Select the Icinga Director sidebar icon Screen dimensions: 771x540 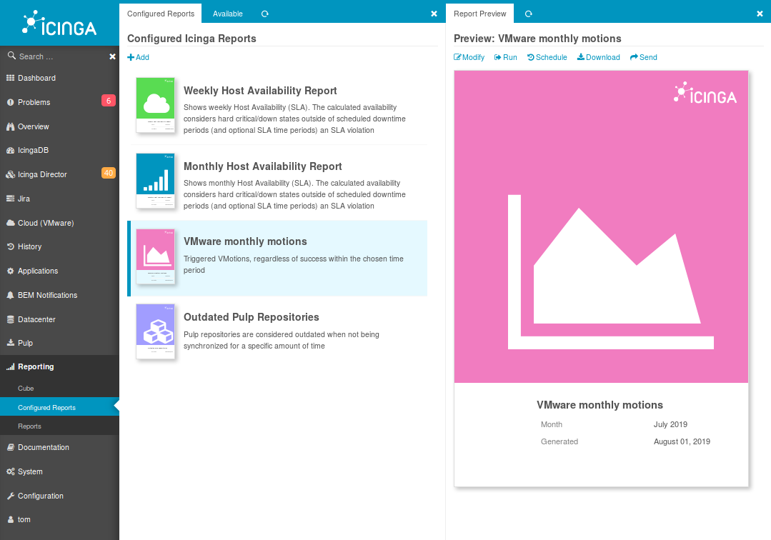tap(11, 174)
